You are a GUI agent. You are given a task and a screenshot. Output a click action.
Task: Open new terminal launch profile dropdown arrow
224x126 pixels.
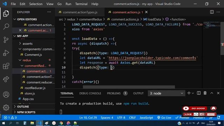193,93
